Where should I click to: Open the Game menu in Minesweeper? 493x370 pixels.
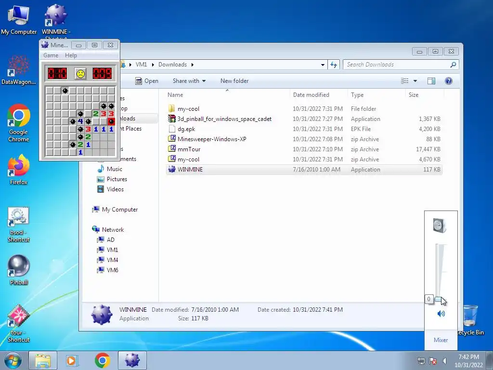click(x=51, y=55)
